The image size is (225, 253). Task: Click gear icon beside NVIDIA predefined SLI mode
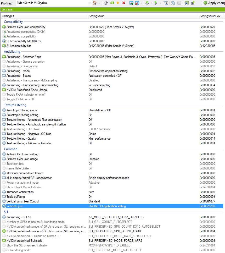[x=4, y=241]
